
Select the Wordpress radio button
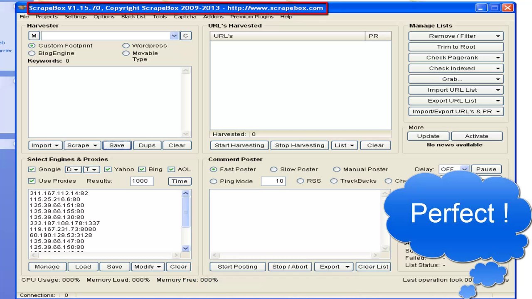[126, 46]
